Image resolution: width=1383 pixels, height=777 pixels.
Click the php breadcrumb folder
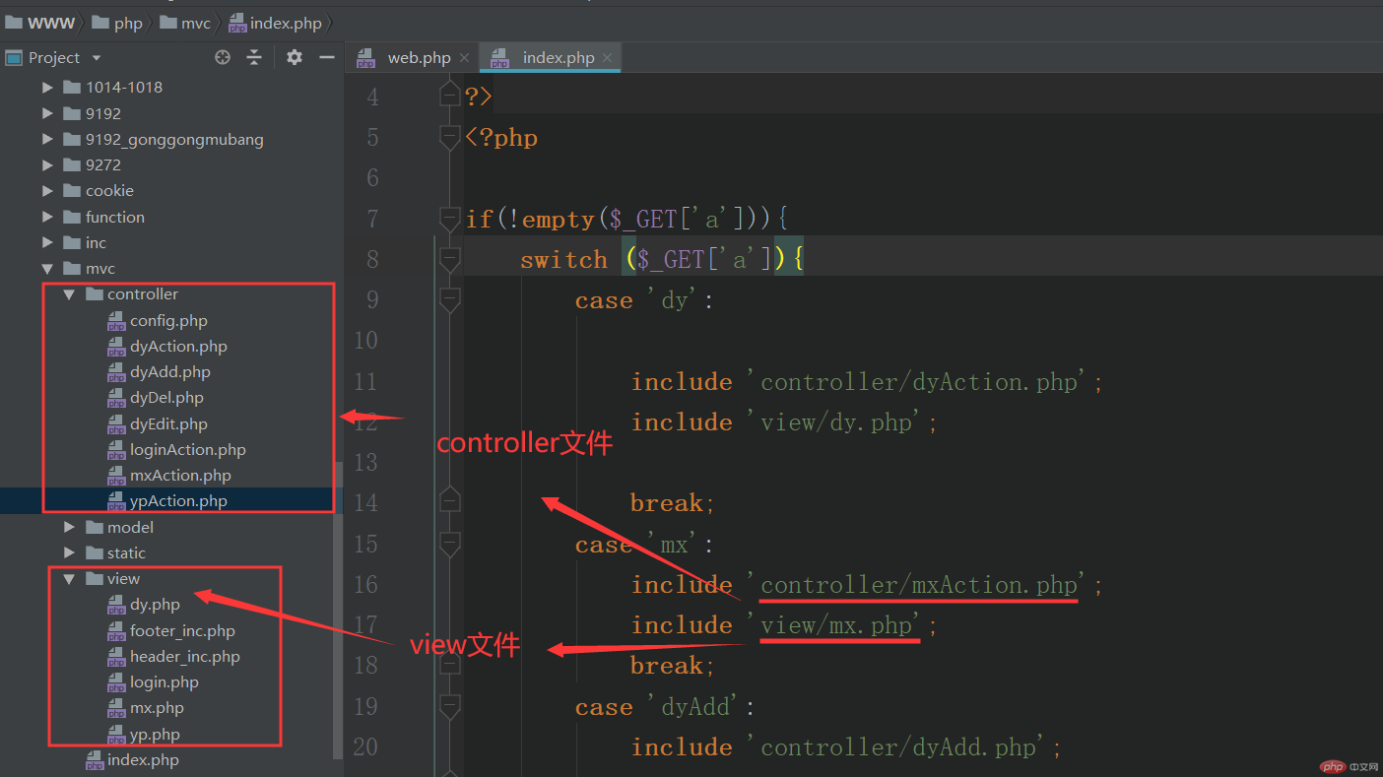pyautogui.click(x=117, y=23)
